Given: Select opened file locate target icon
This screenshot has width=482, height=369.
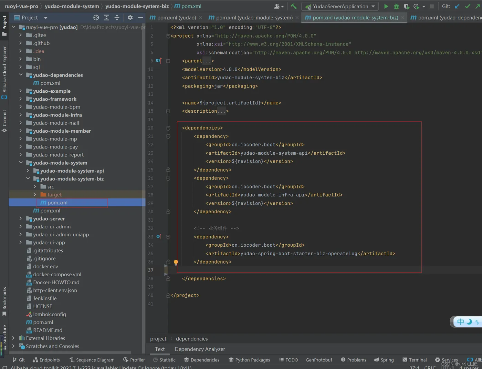Looking at the screenshot, I should tap(96, 18).
